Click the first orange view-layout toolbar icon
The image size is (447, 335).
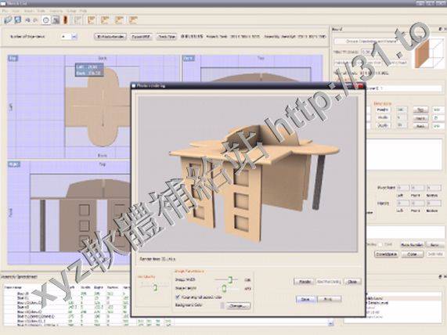click(92, 20)
